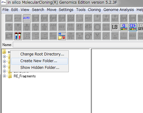Open the Cloning menu
Image resolution: width=143 pixels, height=113 pixels.
coord(94,10)
